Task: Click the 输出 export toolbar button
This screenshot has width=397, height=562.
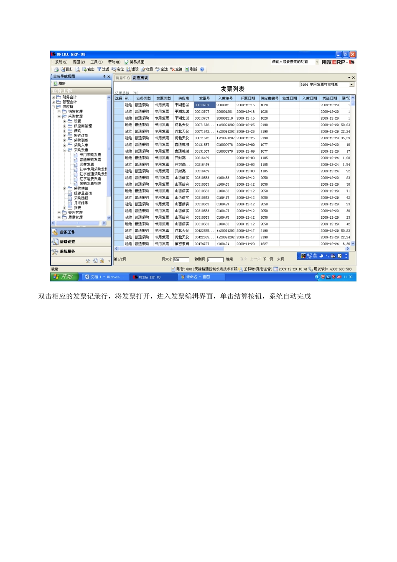Action: [x=89, y=69]
